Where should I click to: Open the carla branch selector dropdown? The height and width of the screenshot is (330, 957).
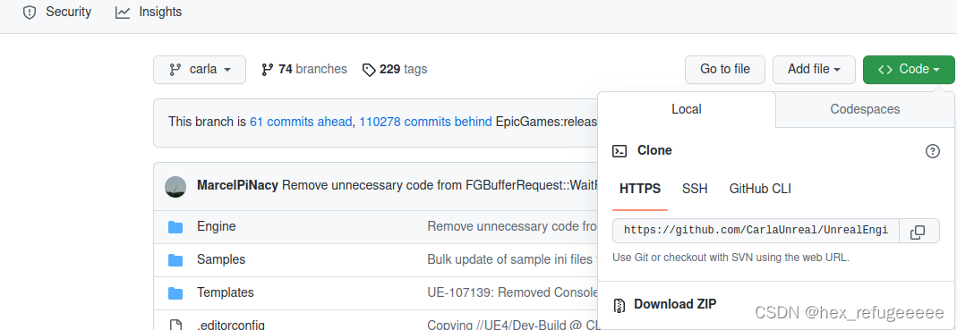(200, 70)
